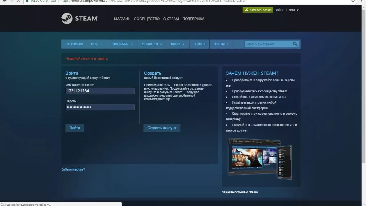Bookmark page with star icon
This screenshot has width=366, height=206.
click(353, 1)
